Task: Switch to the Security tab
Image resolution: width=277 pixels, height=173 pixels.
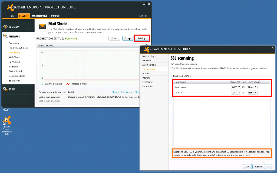Action: [x=24, y=16]
